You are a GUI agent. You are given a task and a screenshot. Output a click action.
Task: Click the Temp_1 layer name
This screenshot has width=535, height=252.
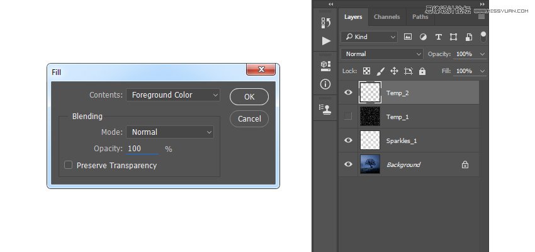[x=398, y=117]
